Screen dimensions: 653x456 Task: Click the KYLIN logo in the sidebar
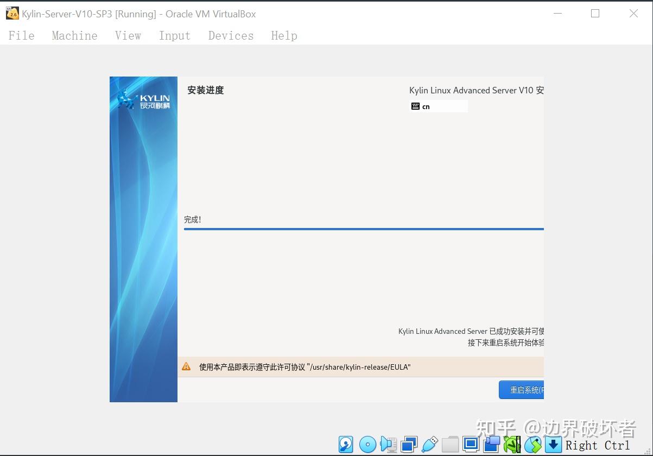pyautogui.click(x=143, y=100)
